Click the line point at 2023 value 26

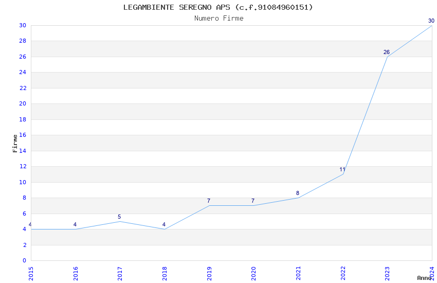388,57
